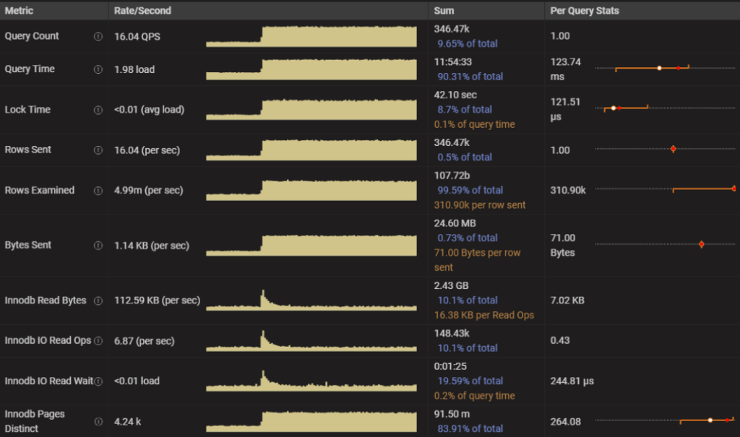Click the white median marker on Query Time latency slider
740x437 pixels.
pos(660,68)
